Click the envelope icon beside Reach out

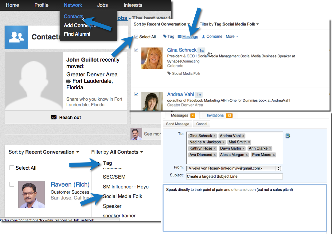click(53, 117)
